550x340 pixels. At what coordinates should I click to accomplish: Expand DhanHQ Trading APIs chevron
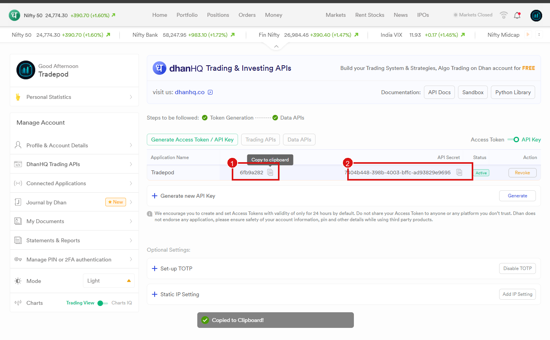tap(131, 164)
